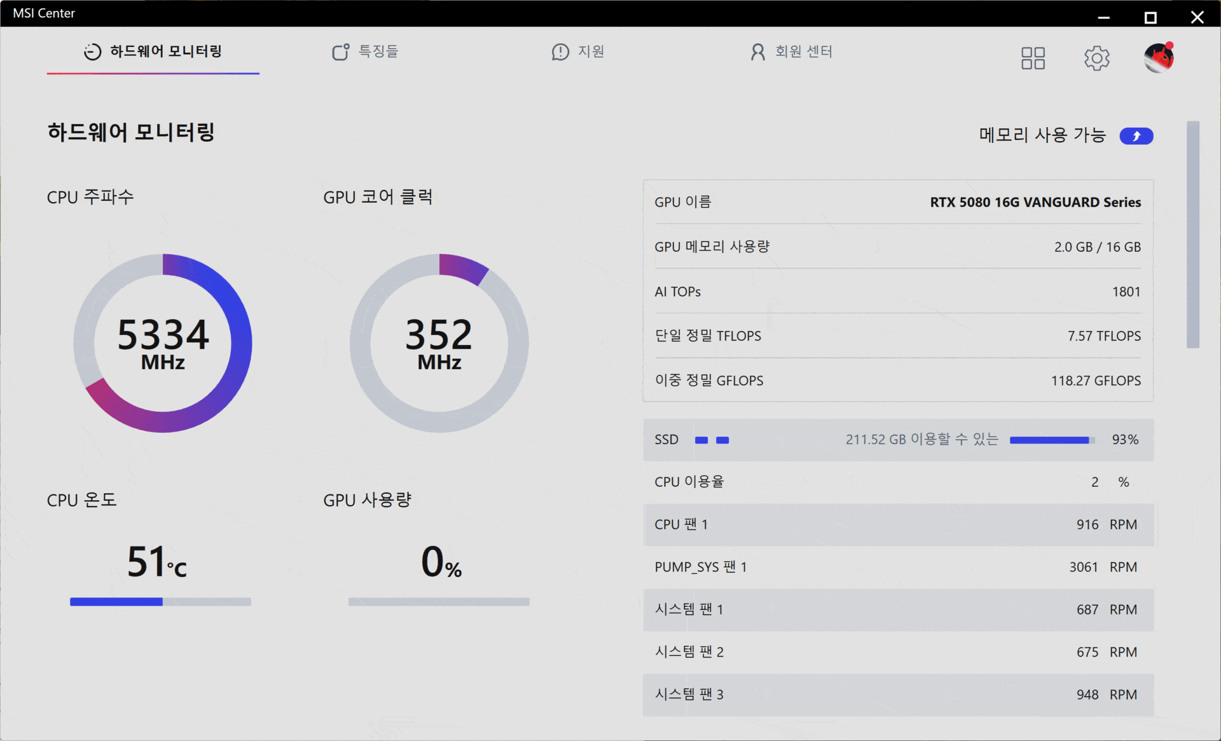The width and height of the screenshot is (1221, 741).
Task: Click the SSD 93% usage bar
Action: [1051, 440]
